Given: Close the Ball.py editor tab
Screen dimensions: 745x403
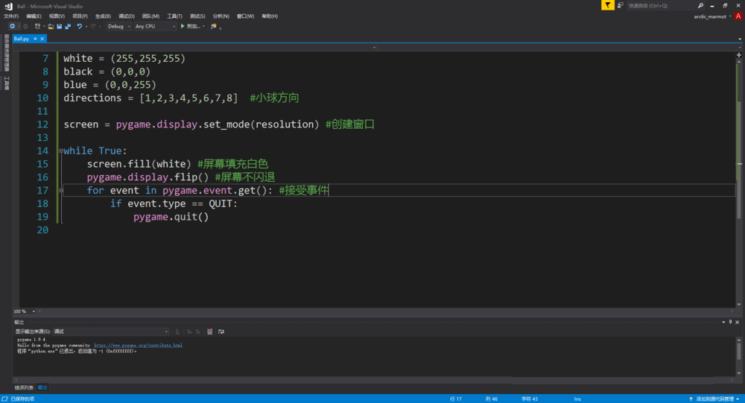Looking at the screenshot, I should (x=42, y=39).
